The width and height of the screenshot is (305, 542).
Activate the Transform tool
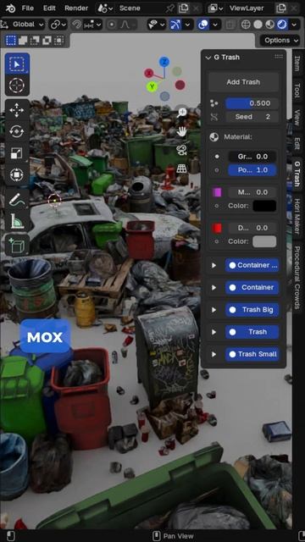(x=17, y=174)
